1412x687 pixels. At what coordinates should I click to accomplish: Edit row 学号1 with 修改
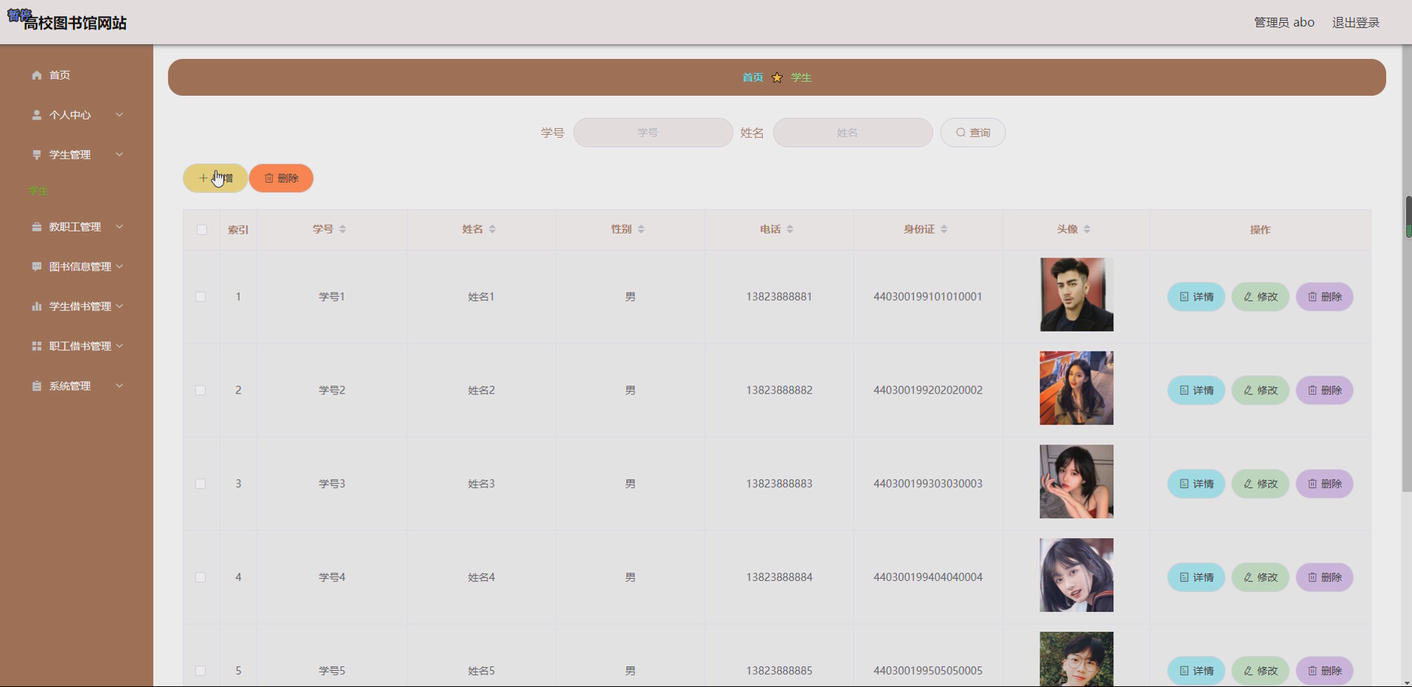click(1260, 297)
